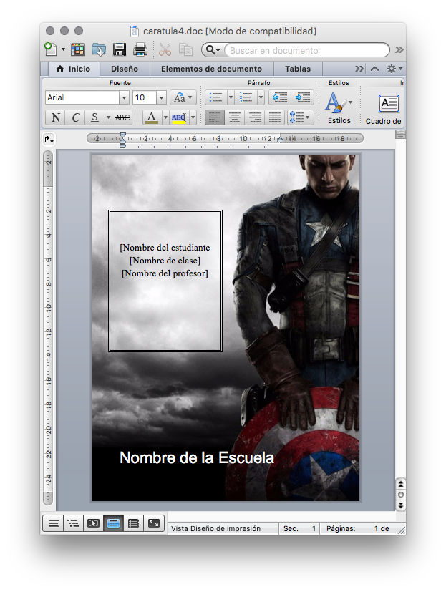Viewport: 446px width, 592px height.
Task: Click the Buscar en documento search field
Action: (x=306, y=50)
